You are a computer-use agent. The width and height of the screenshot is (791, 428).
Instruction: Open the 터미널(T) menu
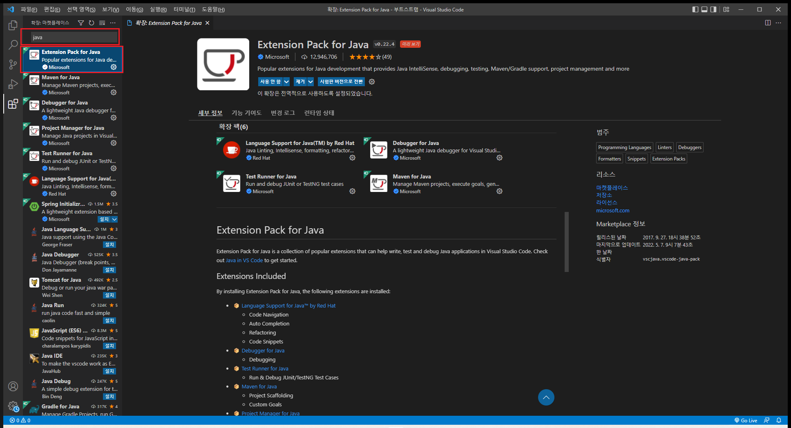point(184,9)
